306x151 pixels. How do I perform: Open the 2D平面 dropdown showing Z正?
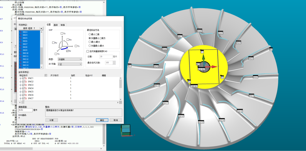coord(69,64)
